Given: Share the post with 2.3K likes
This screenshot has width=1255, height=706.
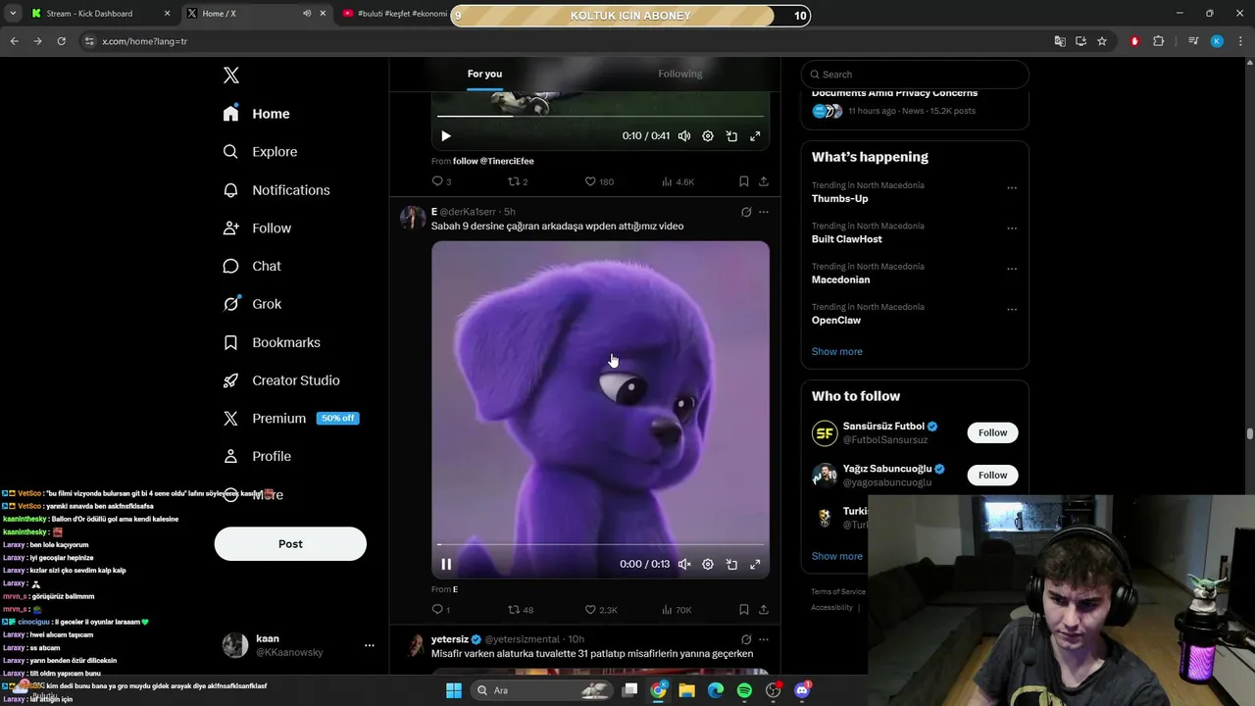Looking at the screenshot, I should click(764, 610).
